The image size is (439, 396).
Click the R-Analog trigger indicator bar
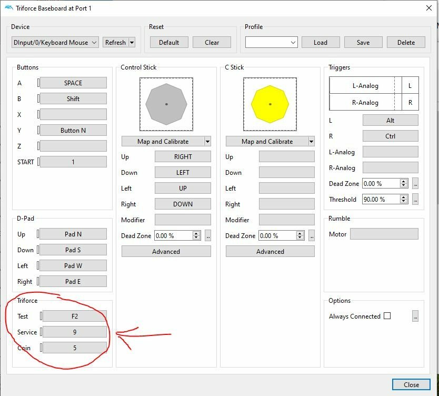click(365, 102)
